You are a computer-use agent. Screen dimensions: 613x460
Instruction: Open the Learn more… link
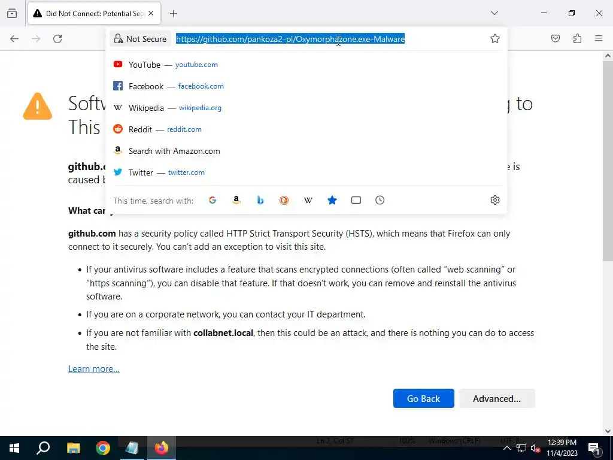coord(94,369)
